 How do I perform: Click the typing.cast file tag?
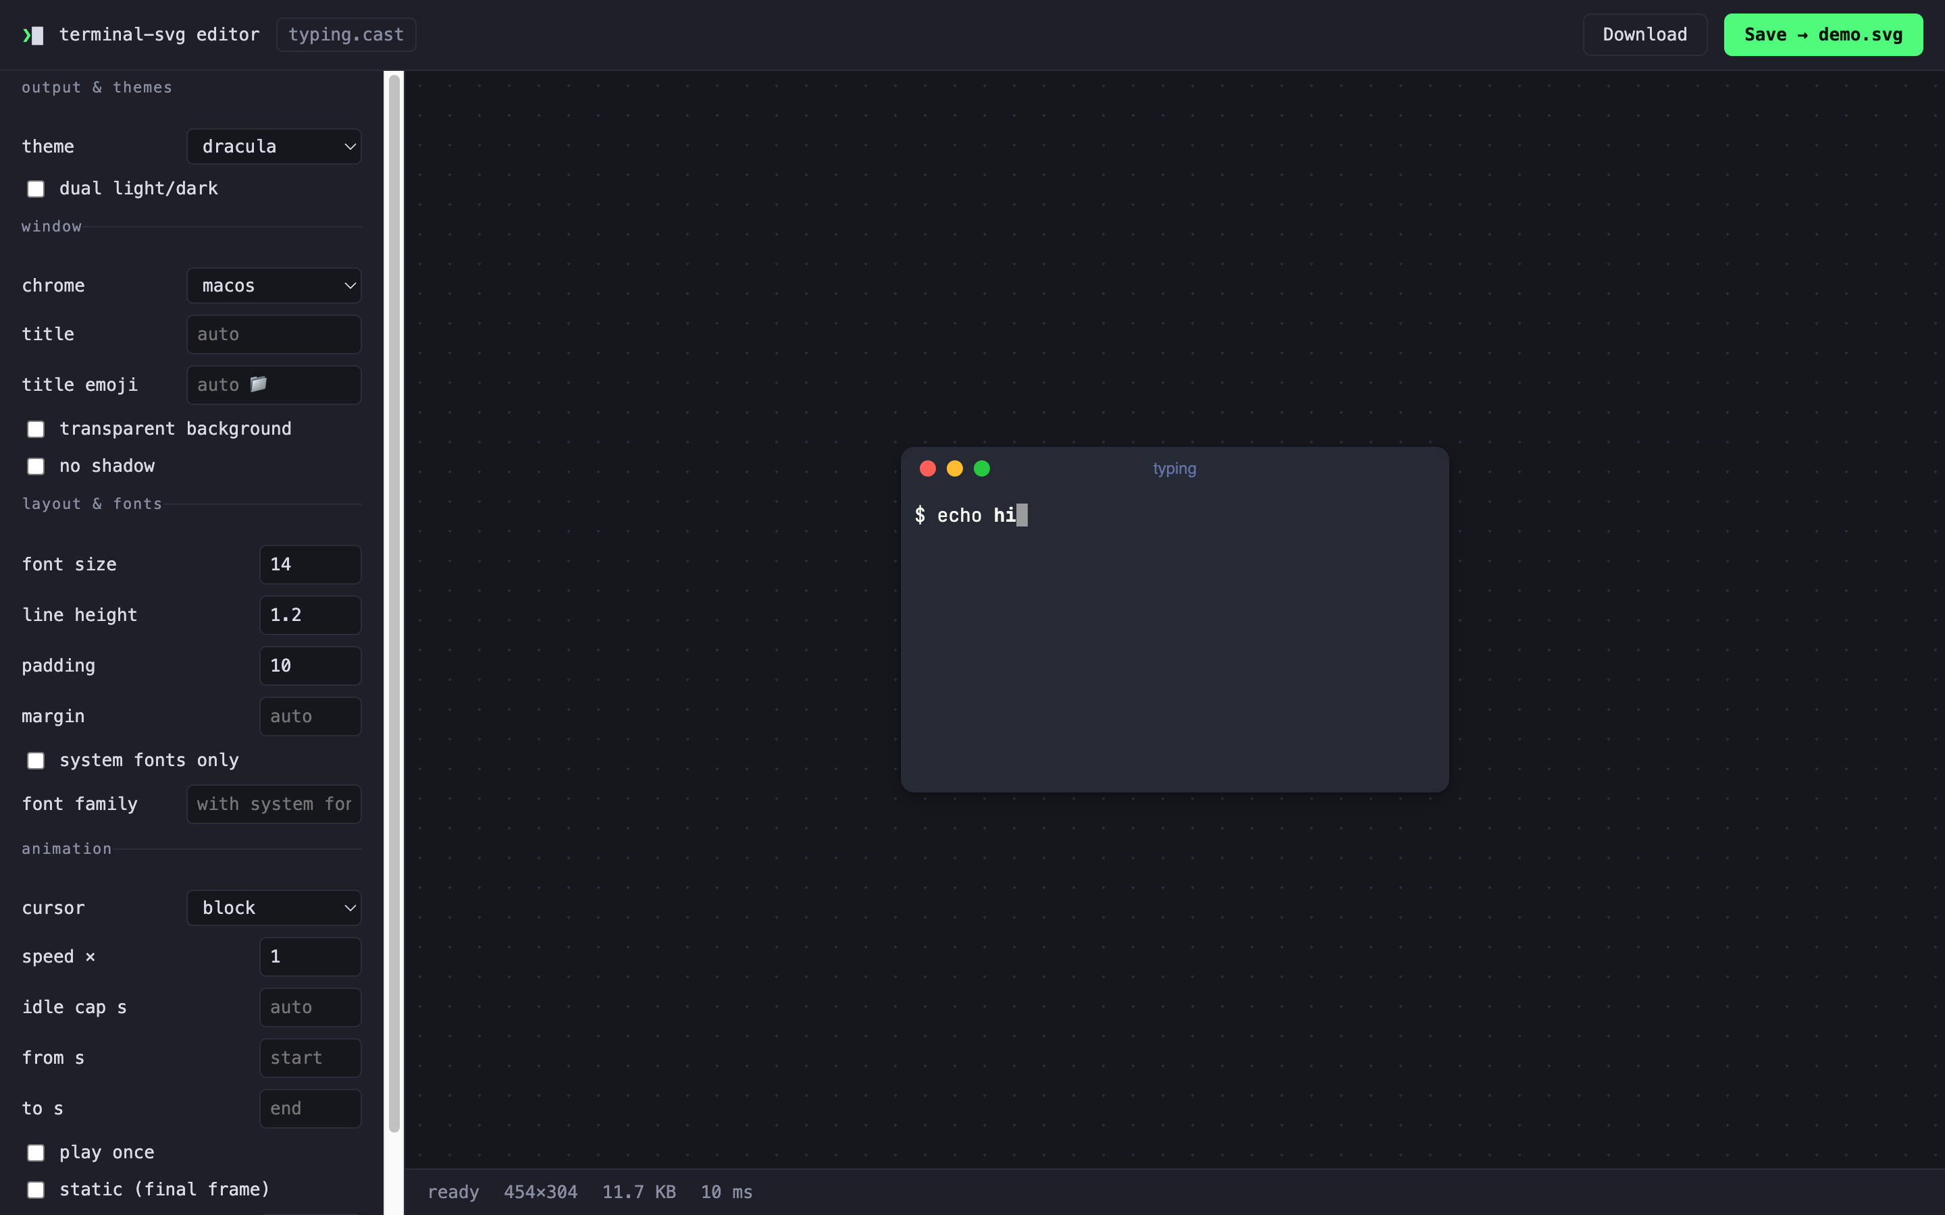click(346, 34)
